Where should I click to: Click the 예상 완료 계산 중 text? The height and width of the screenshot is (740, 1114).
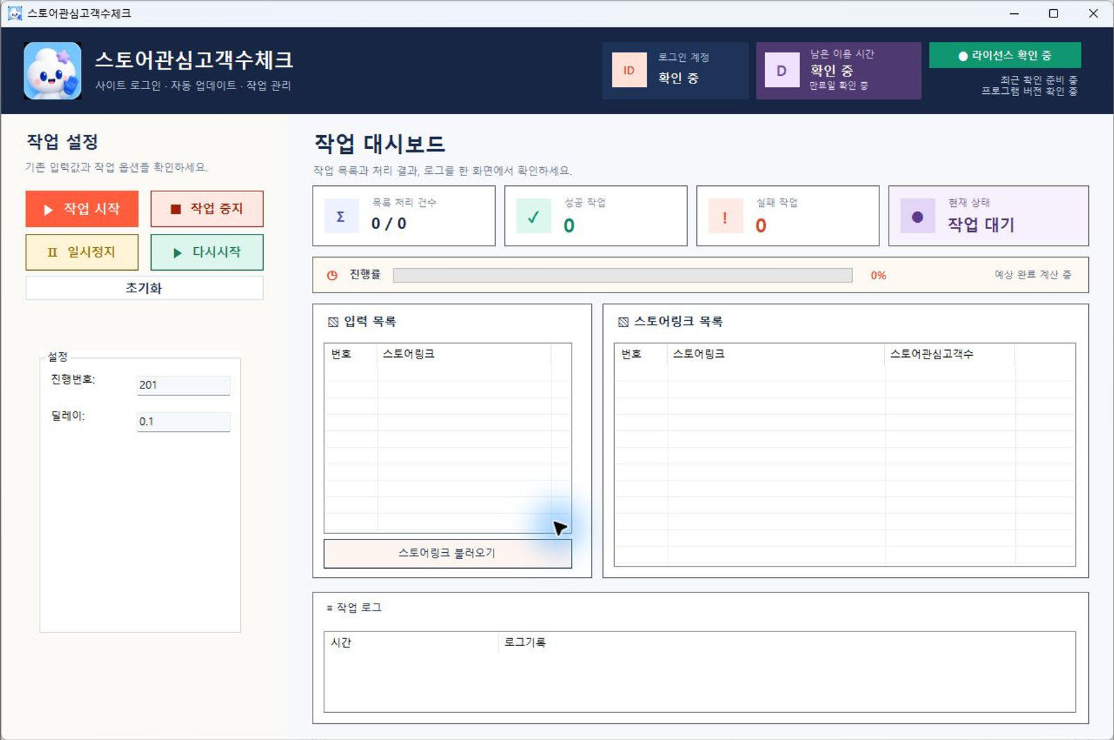tap(1033, 275)
